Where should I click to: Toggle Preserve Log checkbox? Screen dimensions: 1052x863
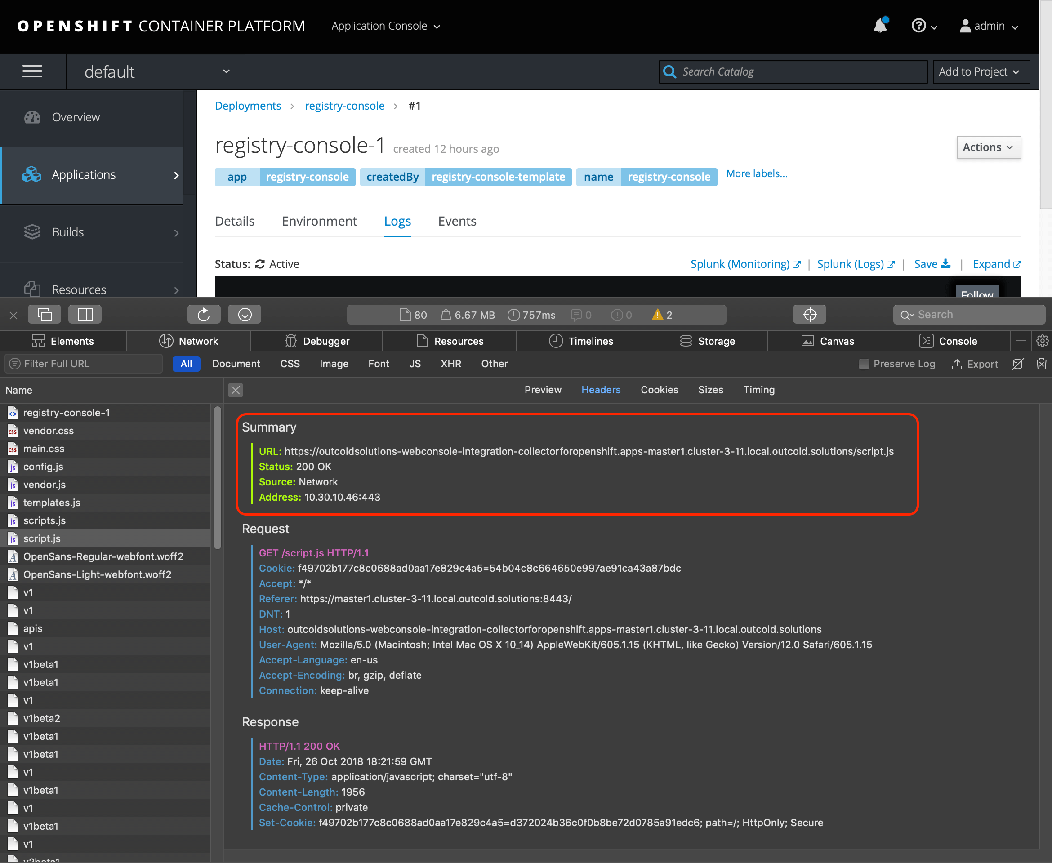[864, 363]
